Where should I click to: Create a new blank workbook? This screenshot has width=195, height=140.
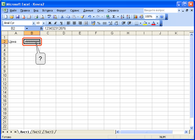[x=6, y=17]
